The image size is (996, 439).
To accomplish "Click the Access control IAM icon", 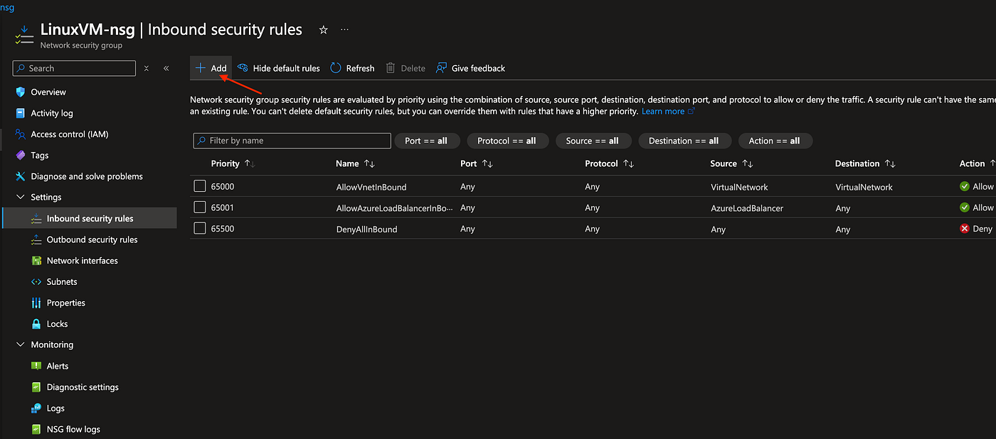I will [20, 134].
